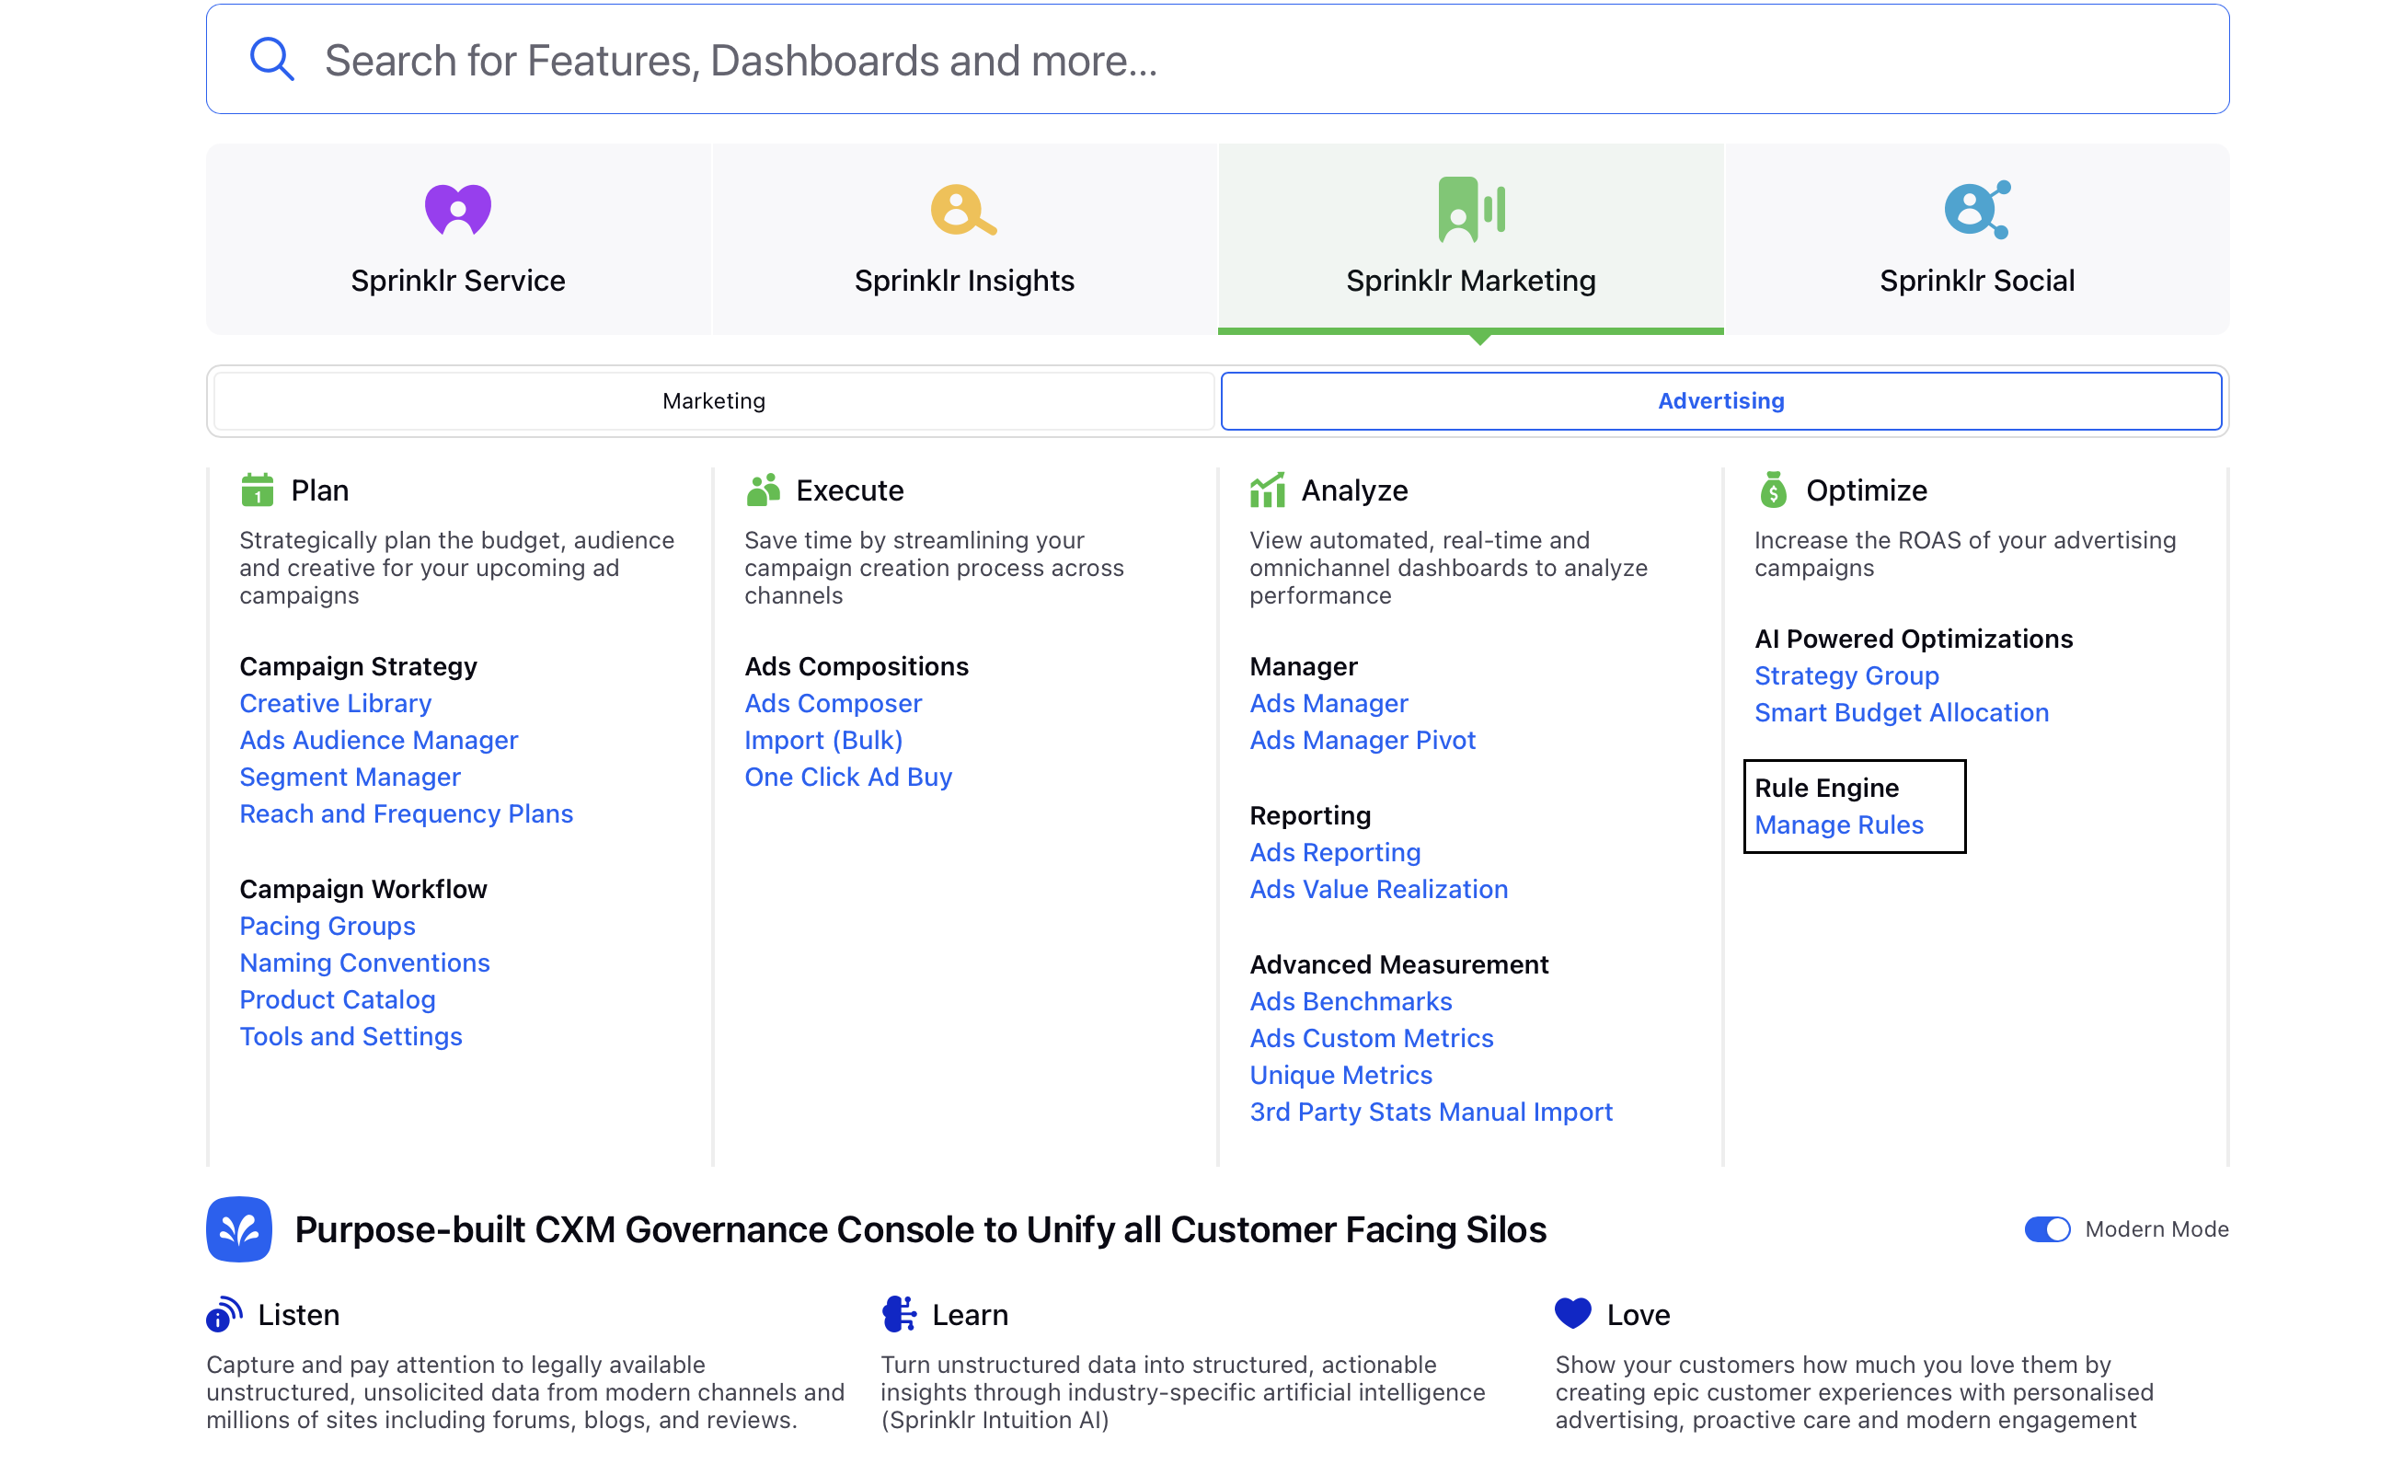2392x1464 pixels.
Task: Open 3rd Party Stats Manual Import
Action: click(x=1431, y=1112)
